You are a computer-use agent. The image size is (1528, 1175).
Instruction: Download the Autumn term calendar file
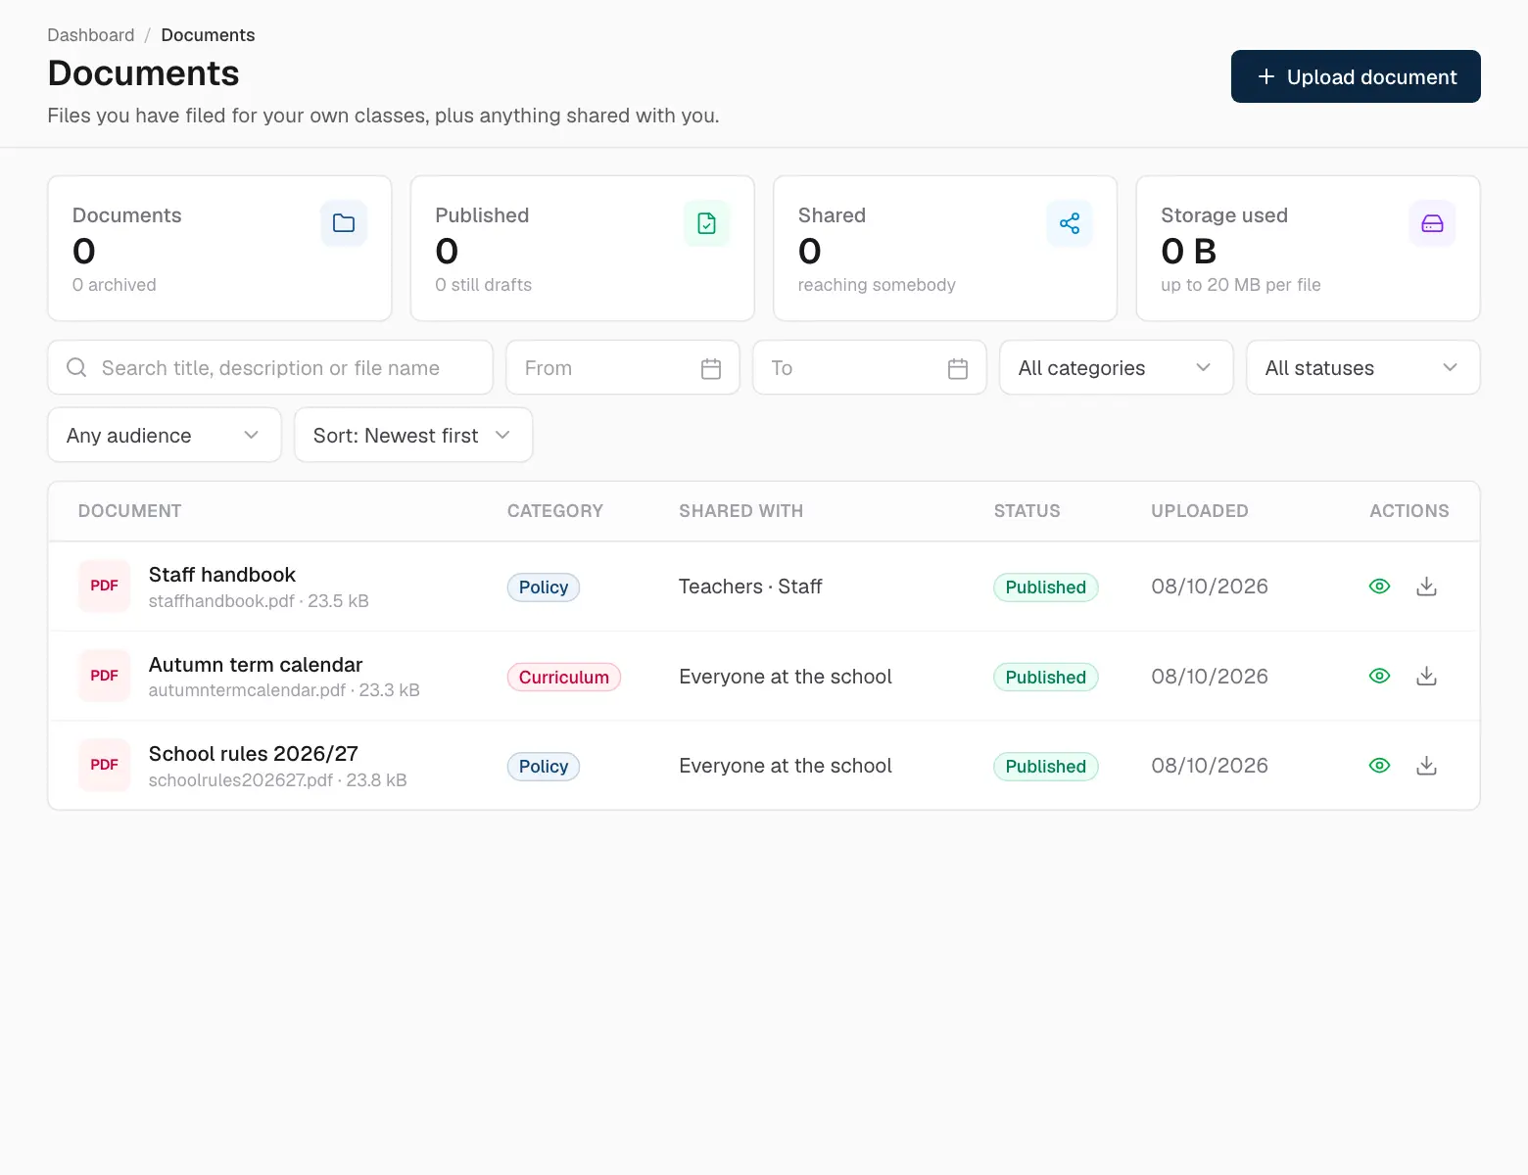click(x=1427, y=676)
